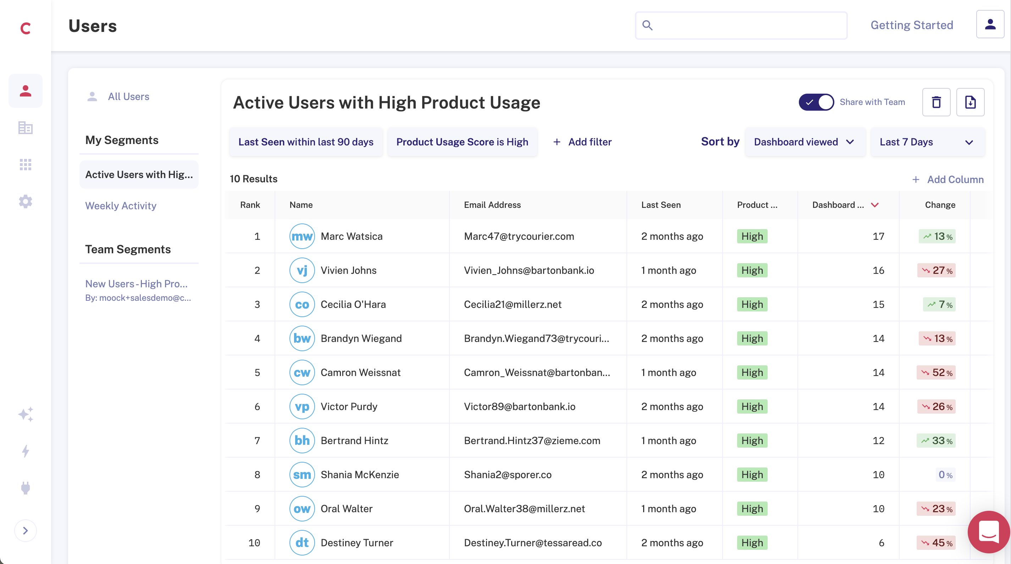Click the sparkles icon in sidebar
This screenshot has width=1011, height=564.
click(26, 414)
